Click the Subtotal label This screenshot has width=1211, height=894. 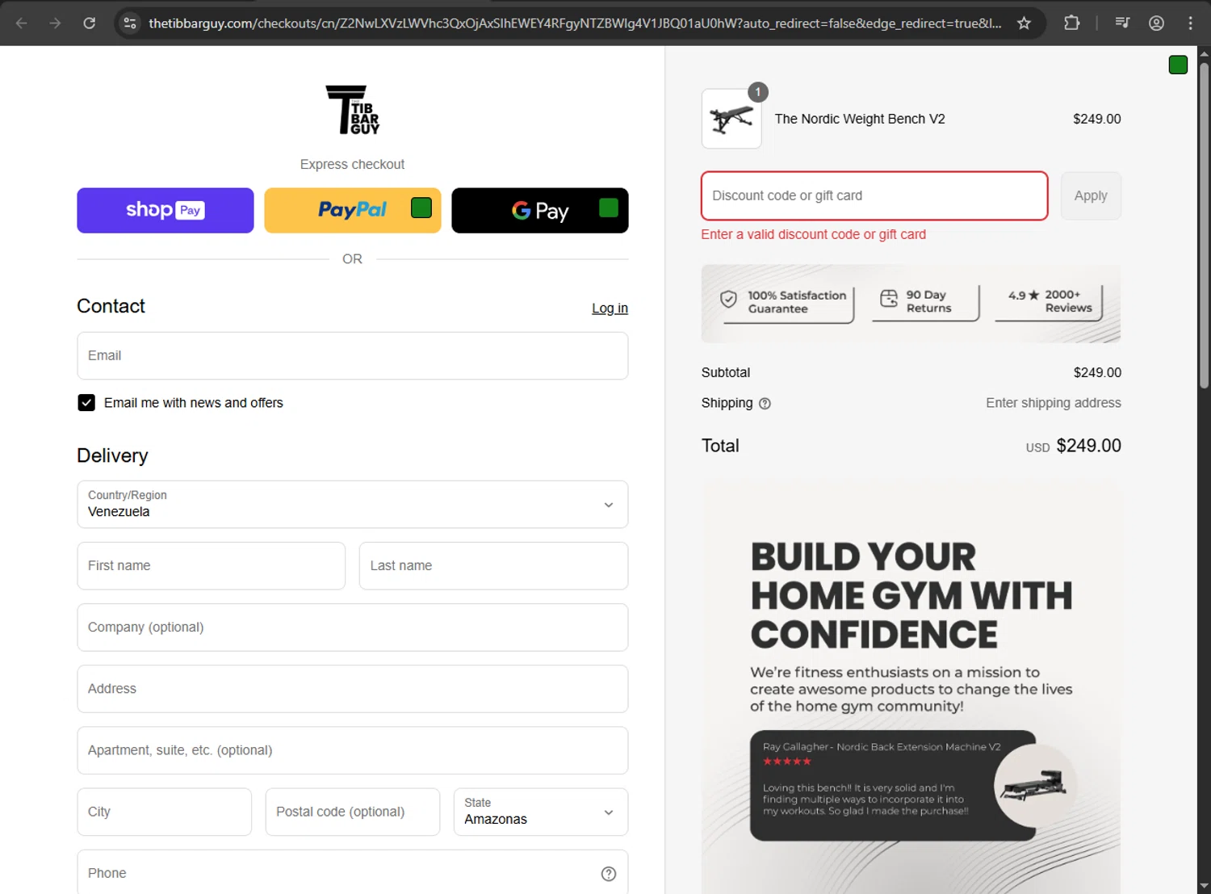(x=726, y=372)
